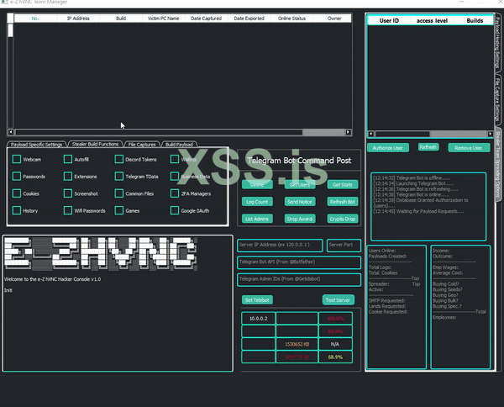Click the right scroll arrow under the User ID list
504x407 pixels.
(x=491, y=134)
